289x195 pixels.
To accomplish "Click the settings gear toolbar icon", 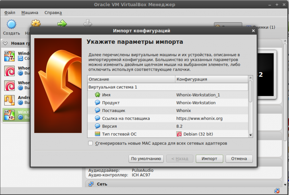I will [36, 23].
